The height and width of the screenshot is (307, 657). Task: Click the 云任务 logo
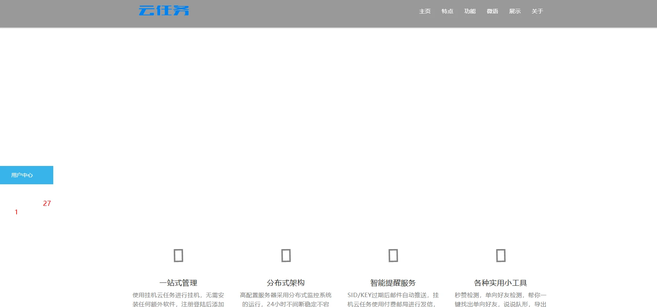click(164, 11)
